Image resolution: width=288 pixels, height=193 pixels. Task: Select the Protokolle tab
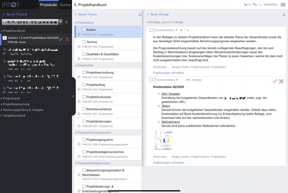click(48, 5)
